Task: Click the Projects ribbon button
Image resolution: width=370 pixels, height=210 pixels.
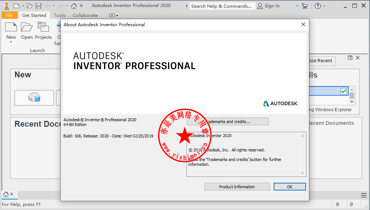Action: (43, 31)
